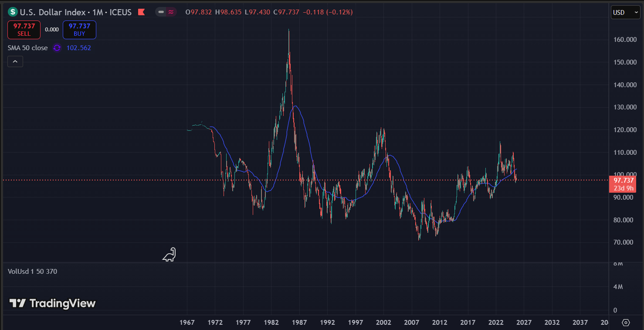
Task: Click the spread value 0.000
Action: pyautogui.click(x=52, y=30)
